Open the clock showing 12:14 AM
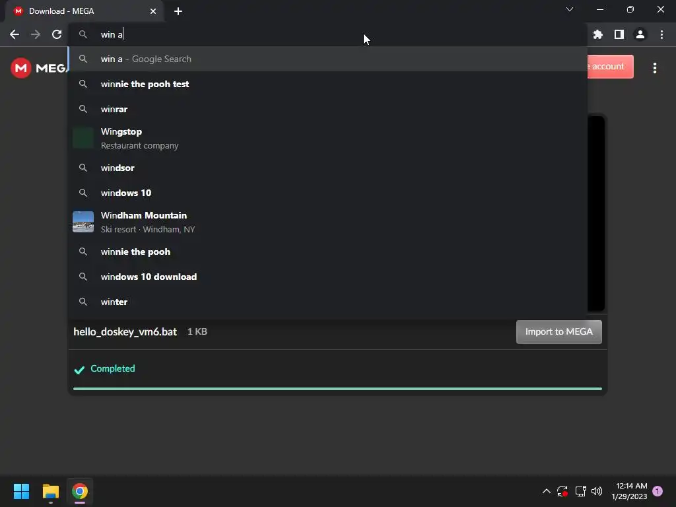 (x=629, y=491)
